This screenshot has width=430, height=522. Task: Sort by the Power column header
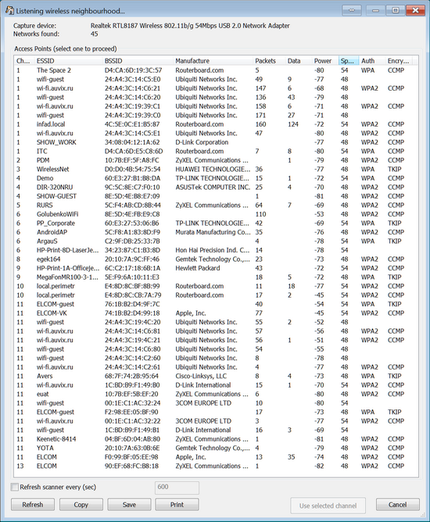pyautogui.click(x=324, y=61)
